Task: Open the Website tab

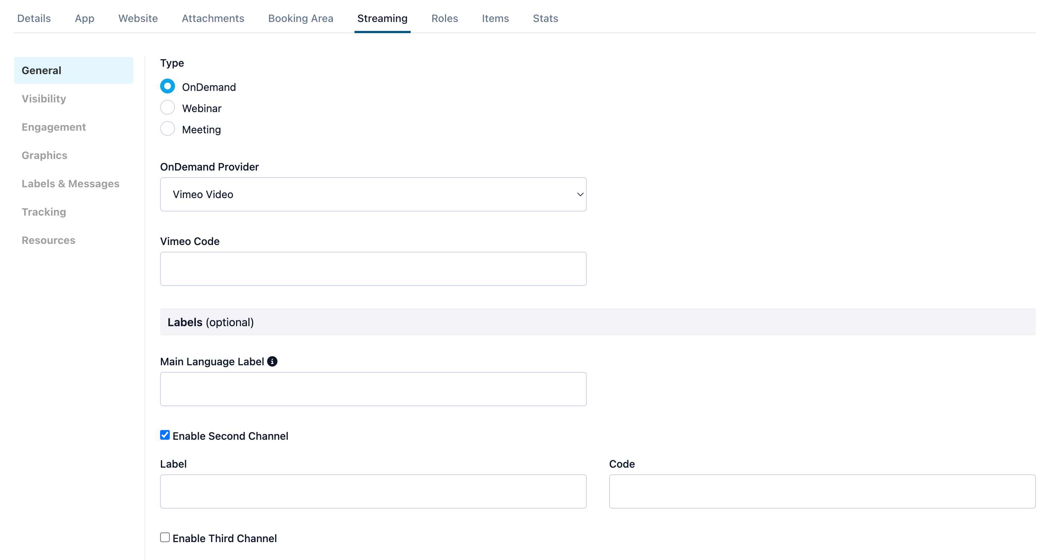Action: click(138, 18)
